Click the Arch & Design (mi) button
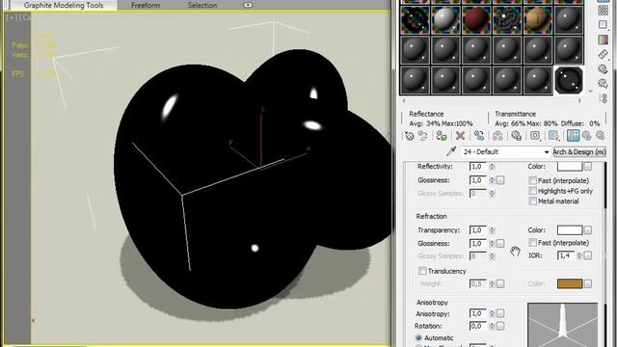Screen dimensions: 617x347 579,152
